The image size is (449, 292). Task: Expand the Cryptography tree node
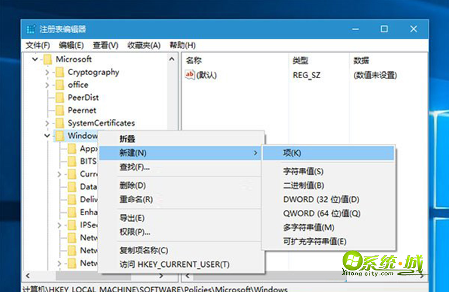tap(47, 73)
